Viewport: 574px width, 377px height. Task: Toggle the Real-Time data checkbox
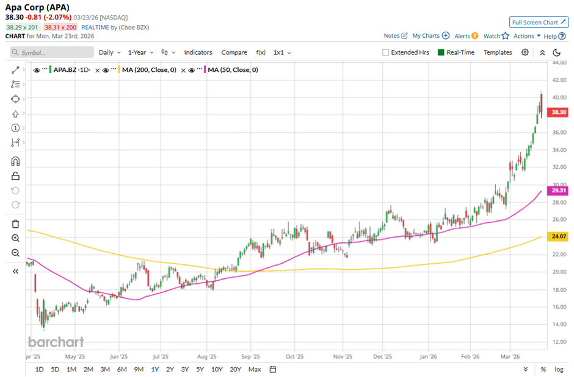440,52
